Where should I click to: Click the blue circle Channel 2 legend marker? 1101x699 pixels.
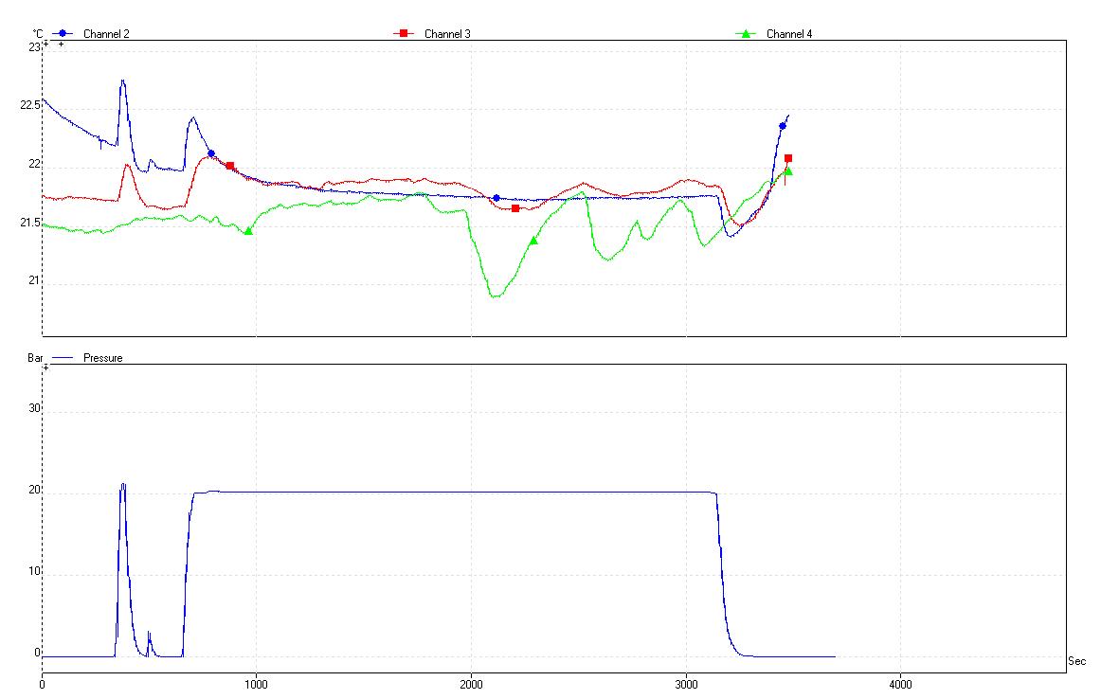point(63,33)
